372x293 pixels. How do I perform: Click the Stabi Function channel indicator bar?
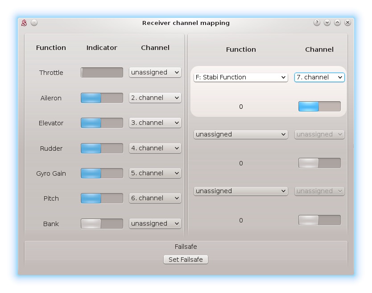click(x=319, y=107)
